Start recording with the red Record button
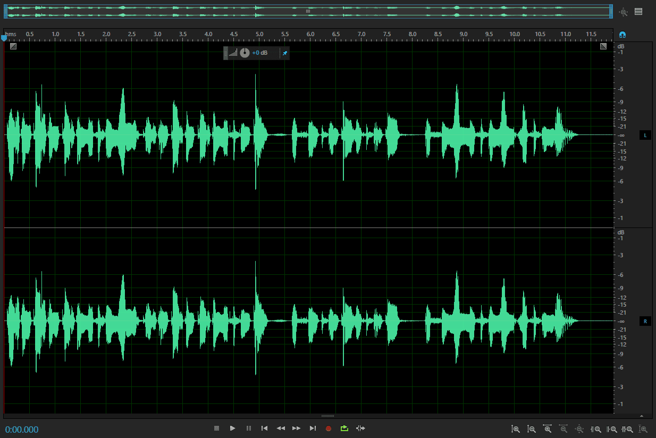Screen dimensions: 656x438 coord(329,428)
